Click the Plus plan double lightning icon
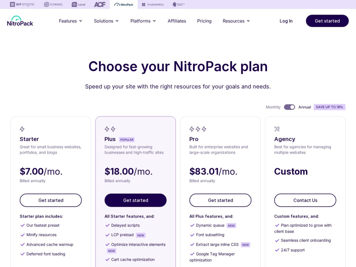The height and width of the screenshot is (267, 356). pyautogui.click(x=110, y=129)
